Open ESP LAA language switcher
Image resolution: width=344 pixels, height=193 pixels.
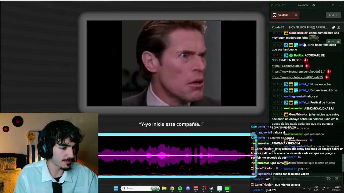pyautogui.click(x=316, y=188)
